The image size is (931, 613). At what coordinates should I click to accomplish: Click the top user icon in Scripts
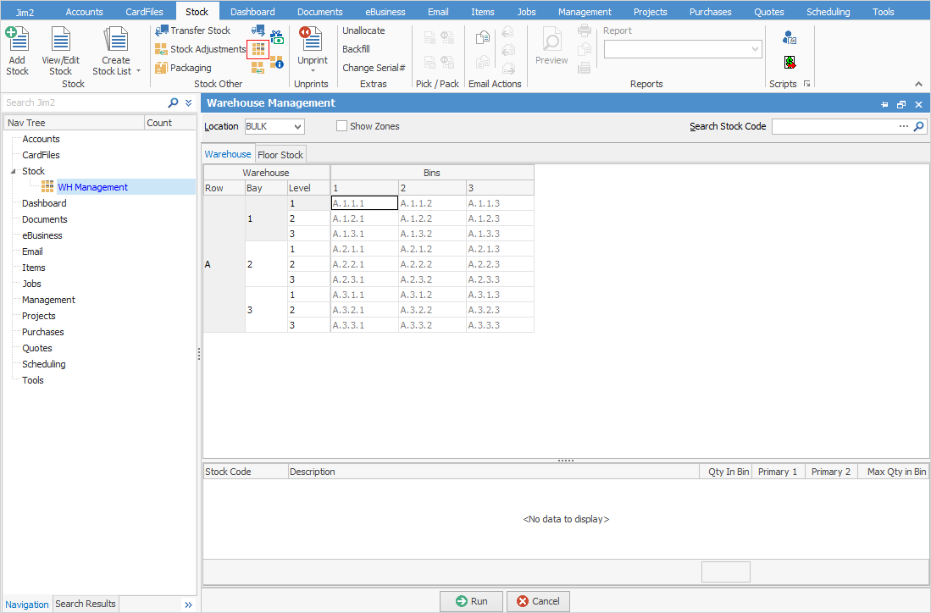click(x=790, y=38)
